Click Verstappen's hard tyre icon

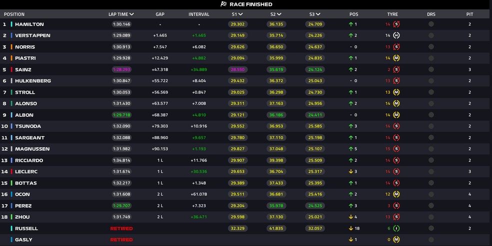pyautogui.click(x=396, y=35)
